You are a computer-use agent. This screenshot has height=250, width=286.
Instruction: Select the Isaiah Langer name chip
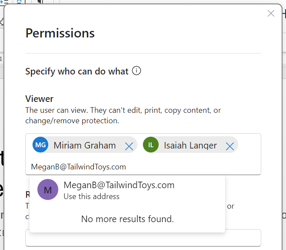[190, 145]
